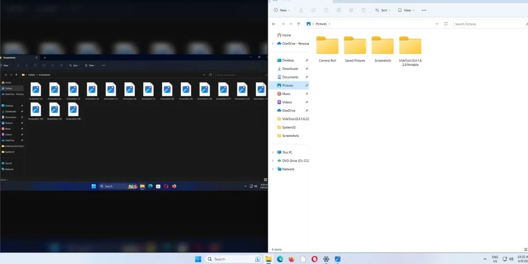This screenshot has width=528, height=264.
Task: Click the Search Pictures field
Action: pyautogui.click(x=480, y=24)
